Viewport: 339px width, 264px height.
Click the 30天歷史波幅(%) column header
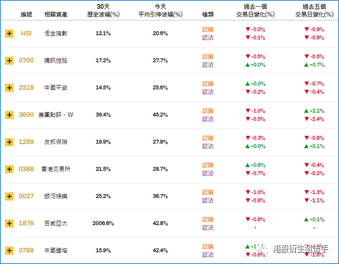click(x=103, y=10)
